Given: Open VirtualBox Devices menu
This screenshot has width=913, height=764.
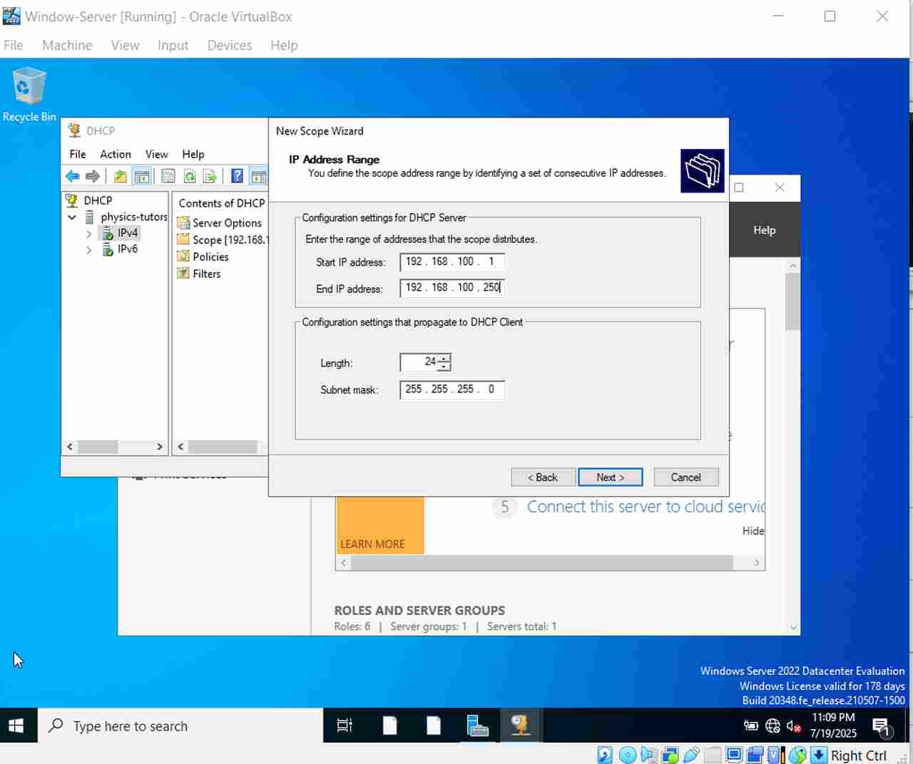Looking at the screenshot, I should (229, 45).
